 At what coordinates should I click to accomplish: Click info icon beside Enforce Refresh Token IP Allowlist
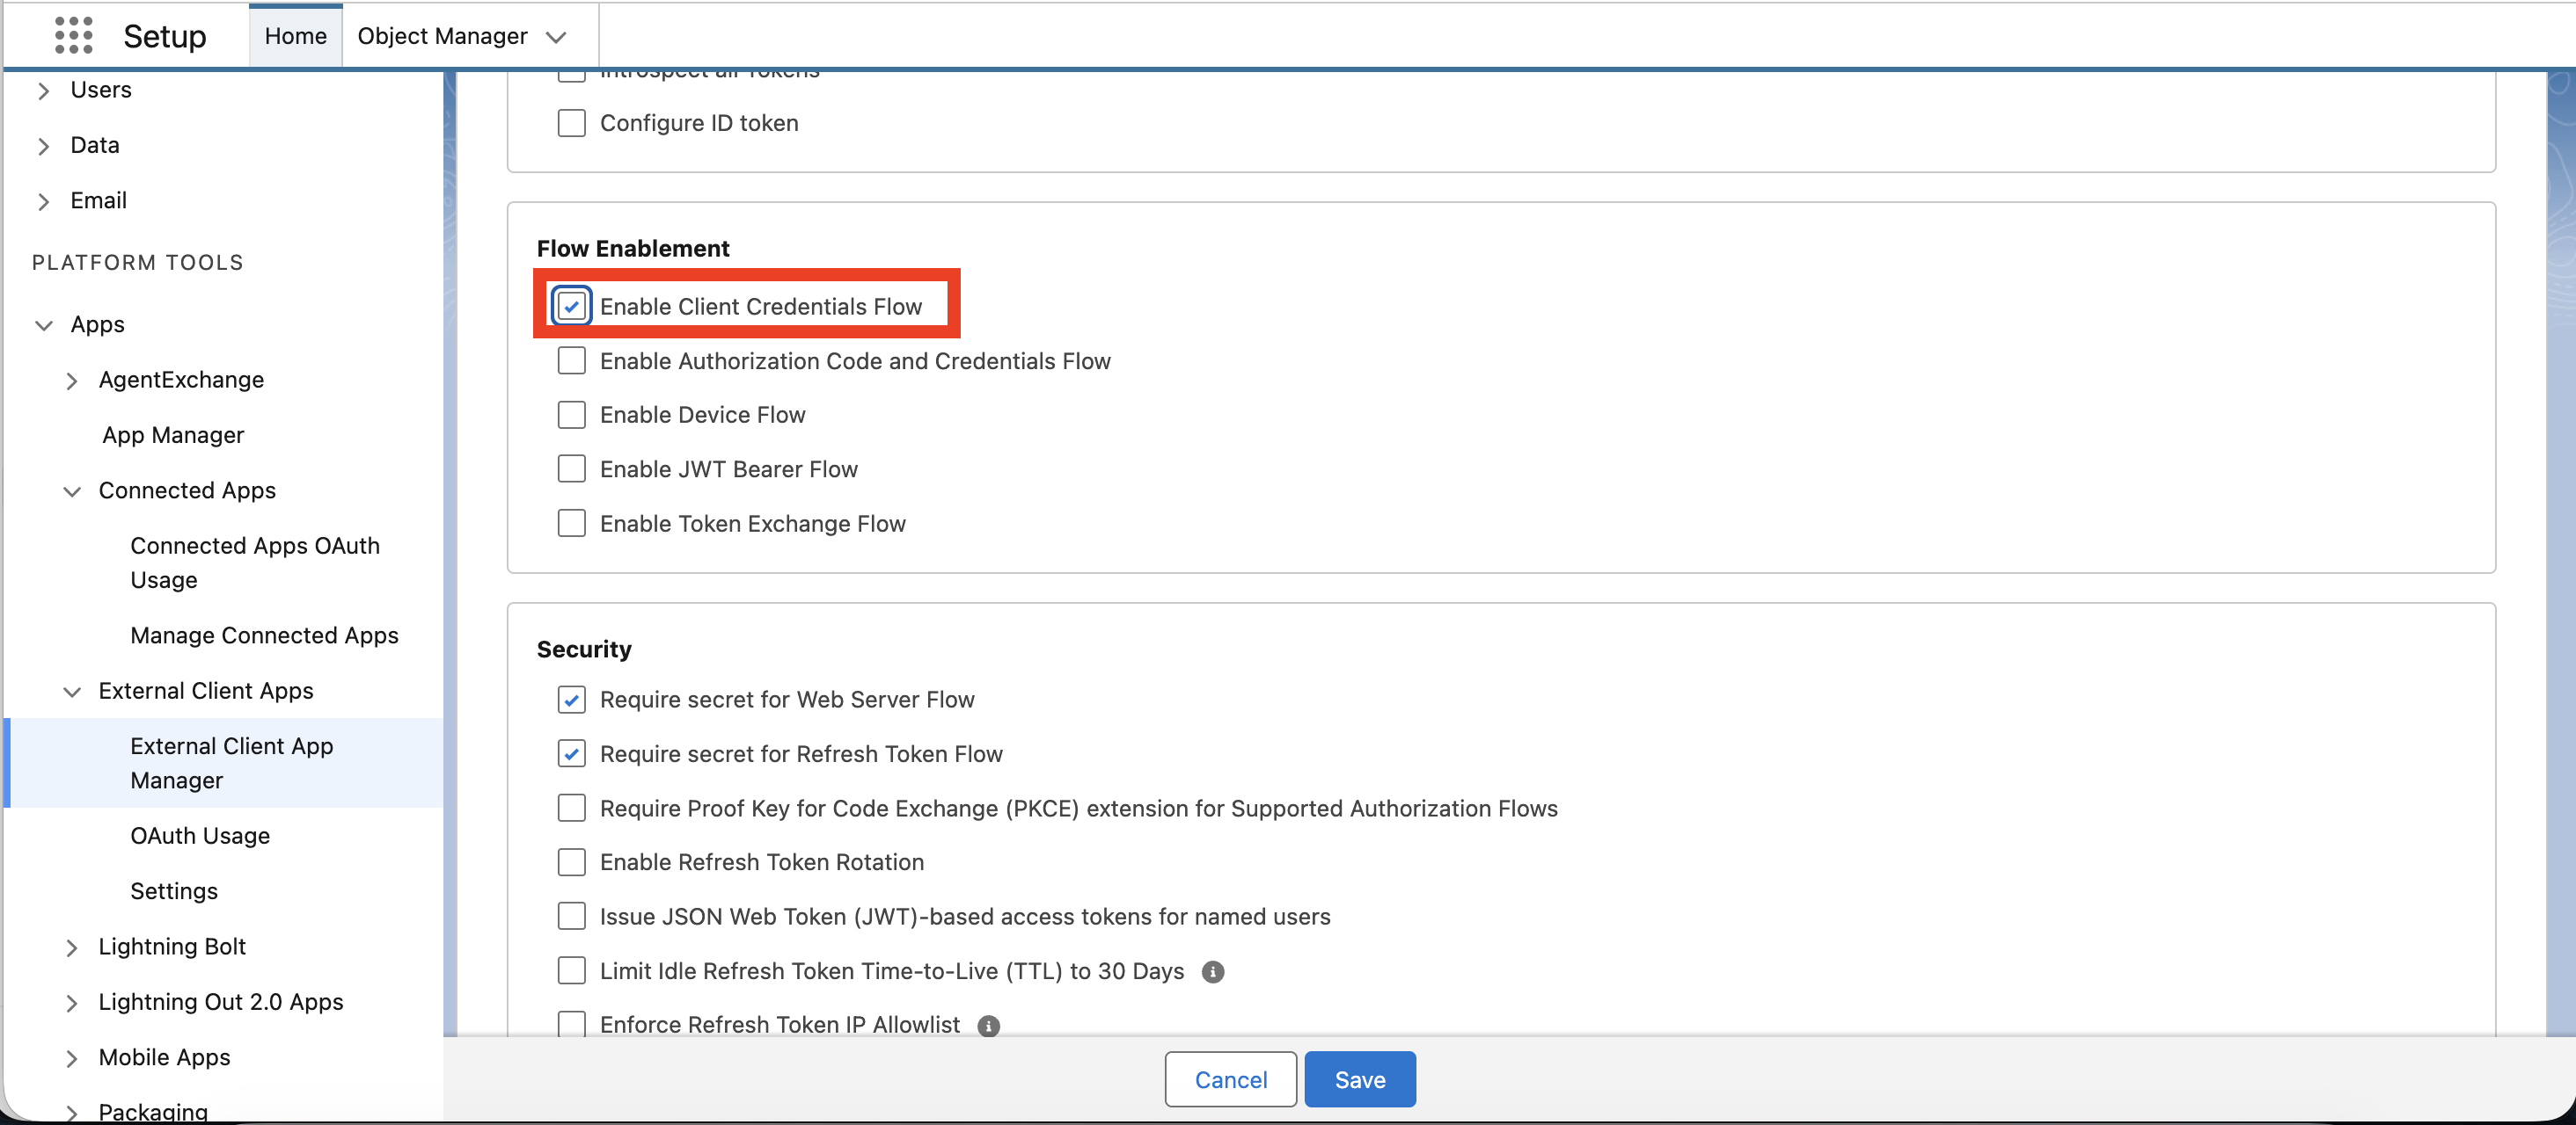coord(988,1026)
